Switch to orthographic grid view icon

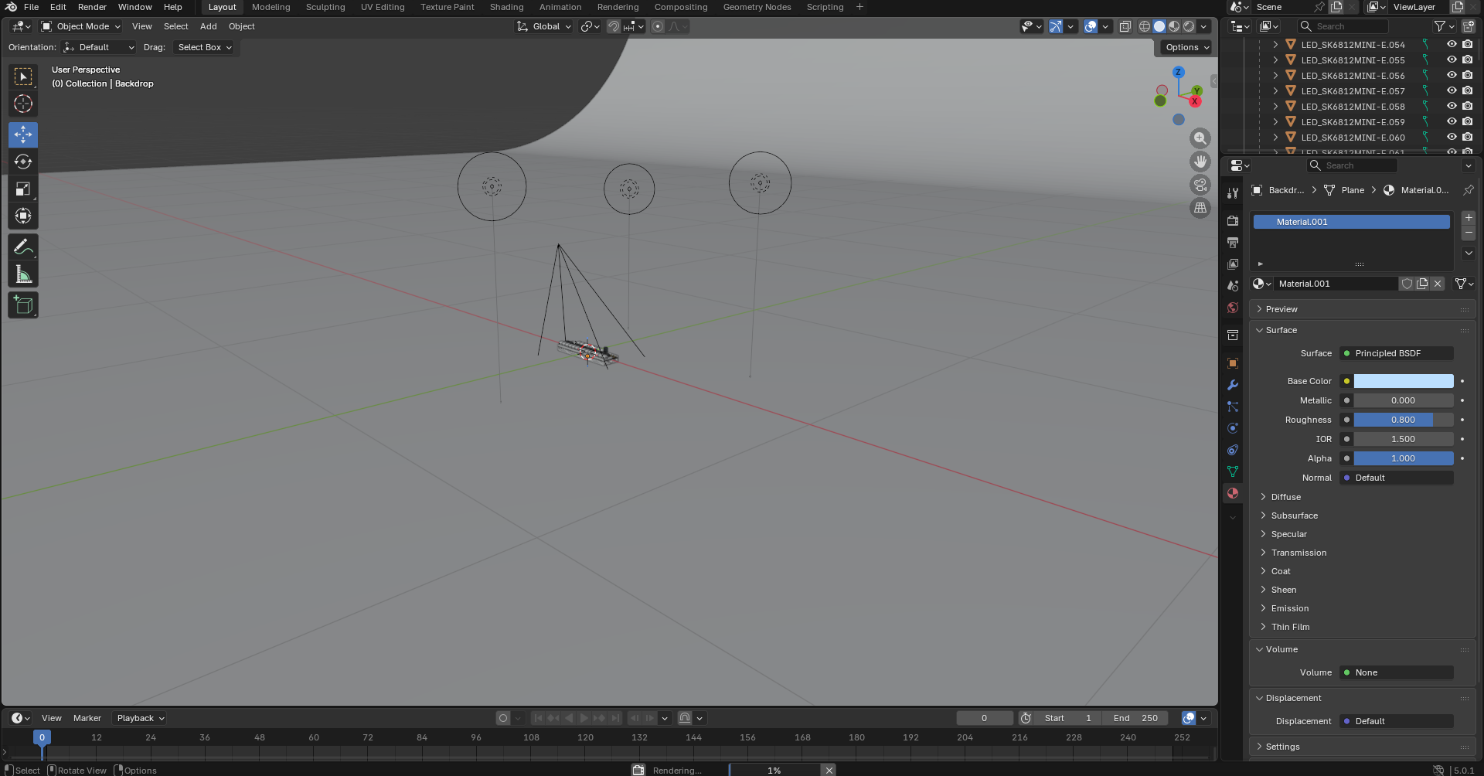pos(1200,208)
